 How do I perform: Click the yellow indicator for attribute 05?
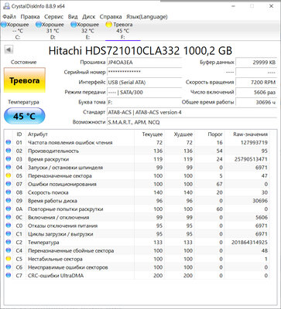click(9, 175)
